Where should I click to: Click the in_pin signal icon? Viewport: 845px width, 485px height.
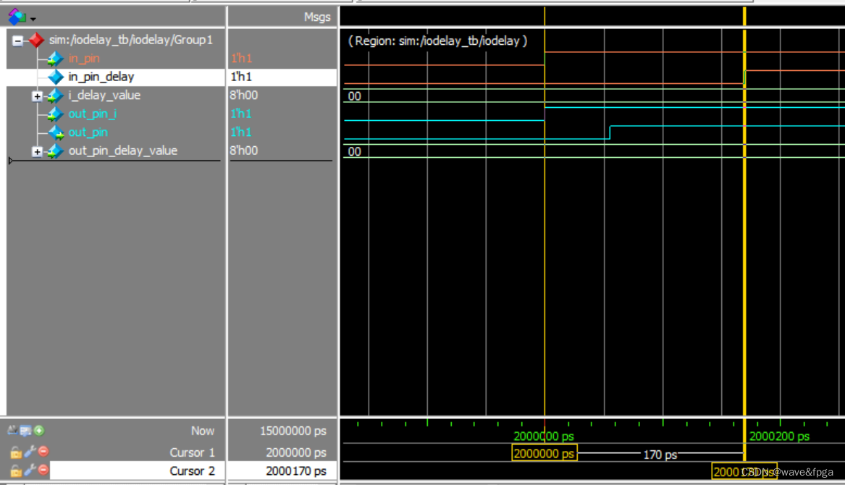[55, 58]
